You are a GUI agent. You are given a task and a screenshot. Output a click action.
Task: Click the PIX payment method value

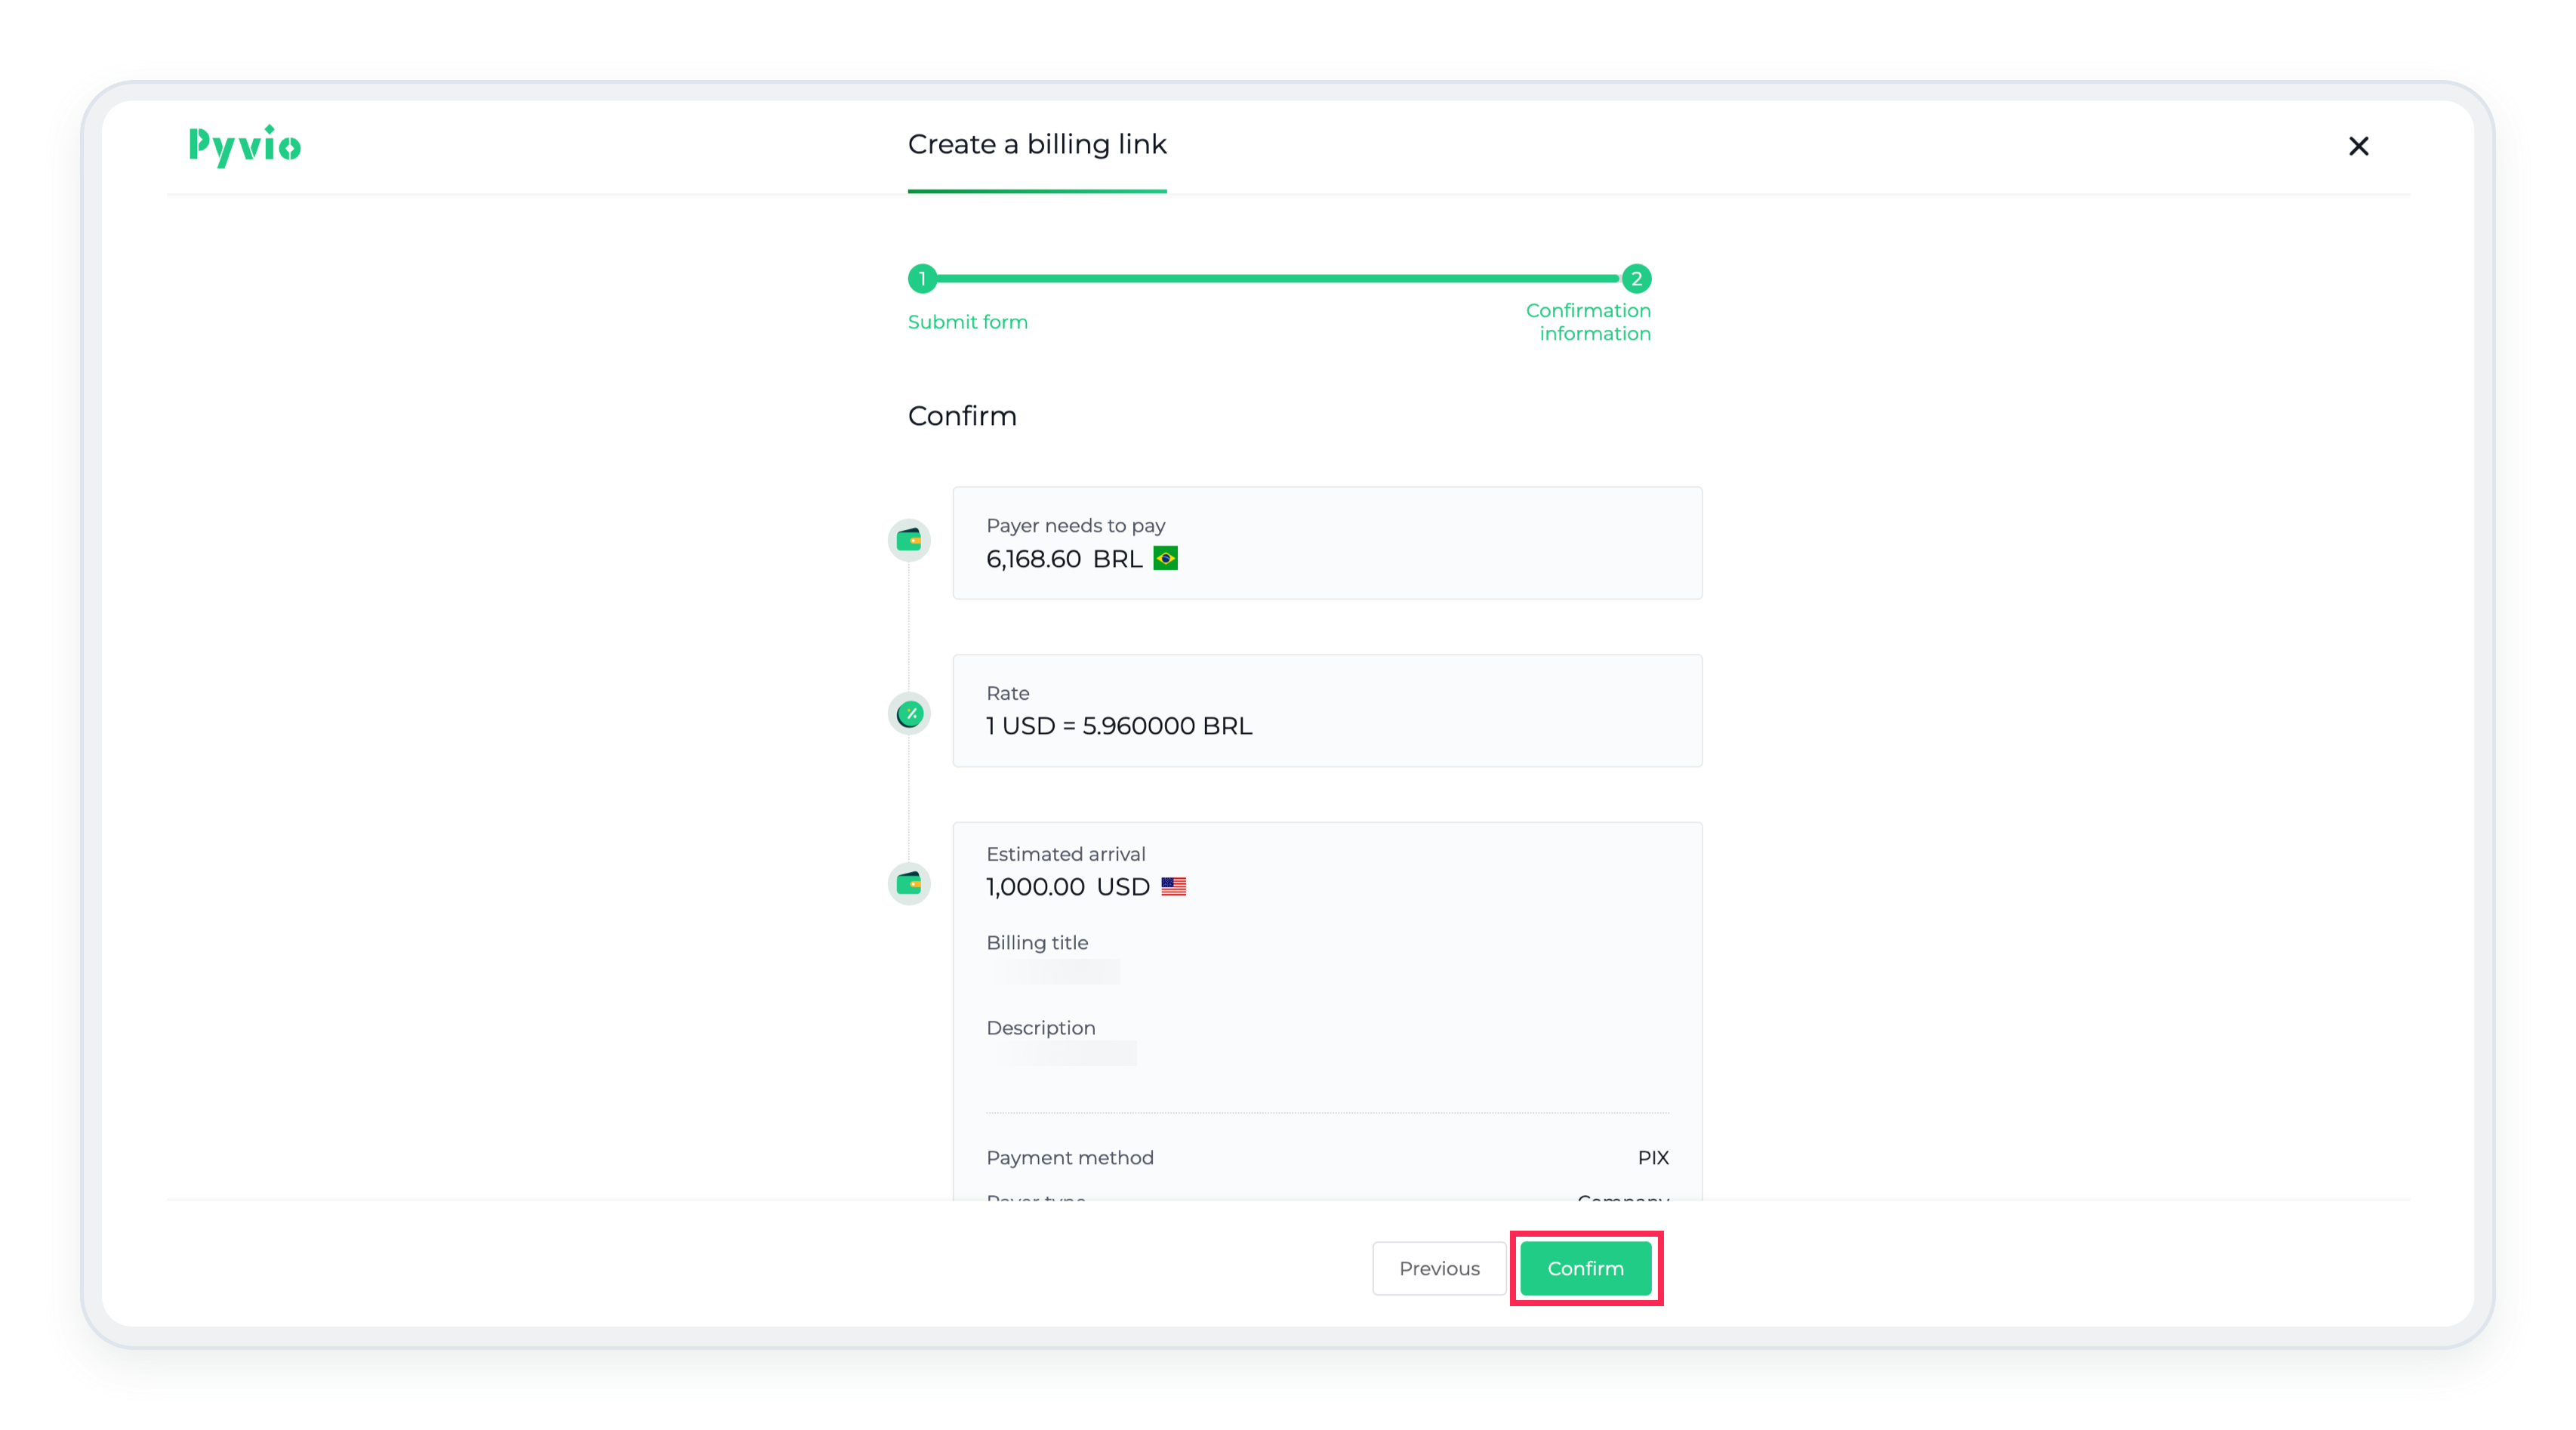click(x=1652, y=1158)
